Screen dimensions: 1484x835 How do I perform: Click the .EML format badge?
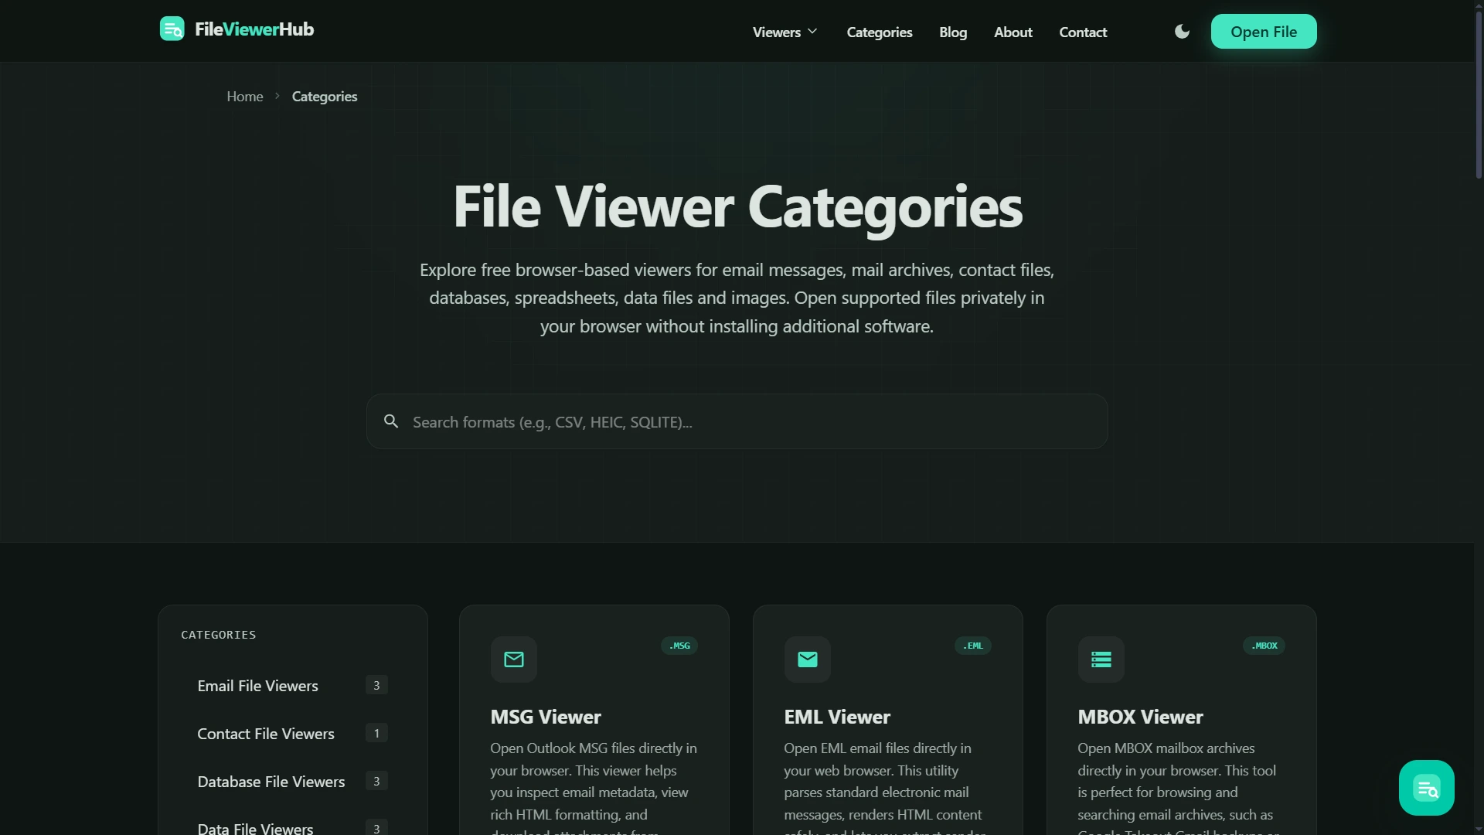(x=973, y=646)
